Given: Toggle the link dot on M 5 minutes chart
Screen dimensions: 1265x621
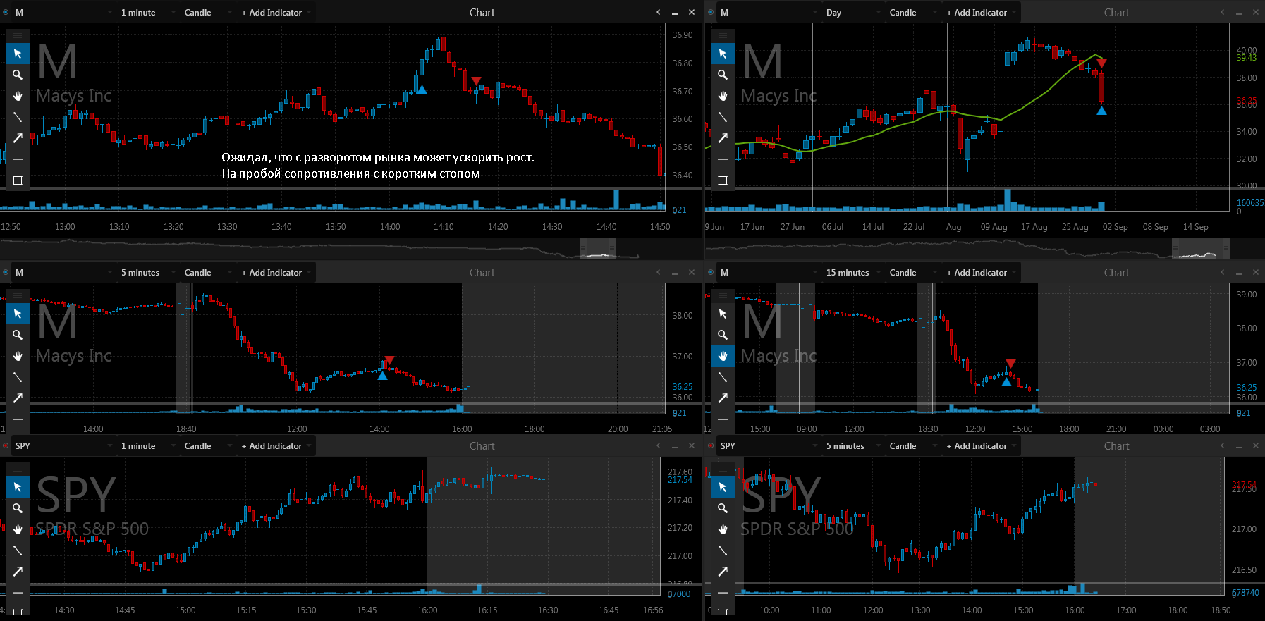Looking at the screenshot, I should coord(6,272).
